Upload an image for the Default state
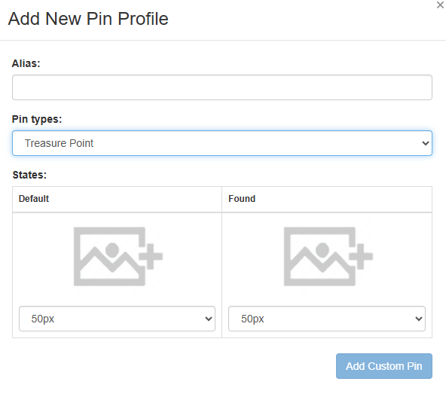 [x=118, y=256]
